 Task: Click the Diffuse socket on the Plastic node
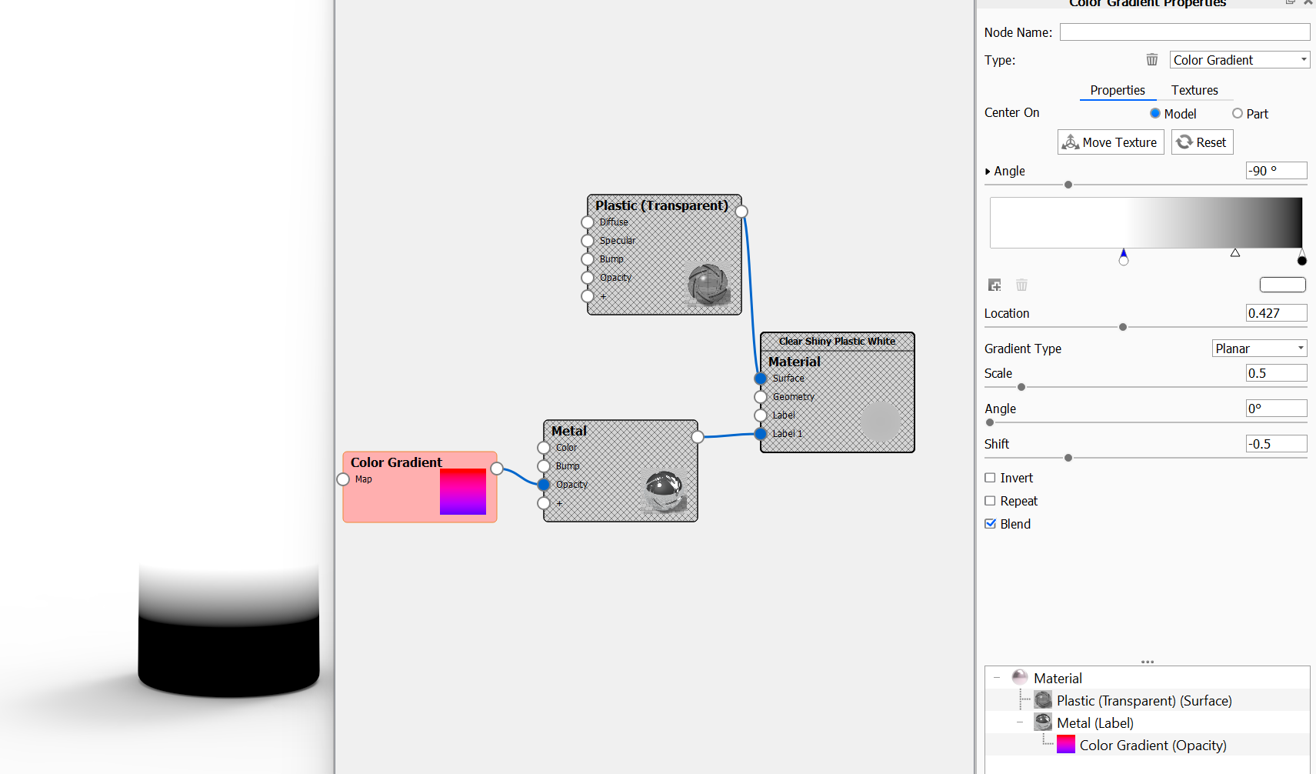(x=588, y=222)
